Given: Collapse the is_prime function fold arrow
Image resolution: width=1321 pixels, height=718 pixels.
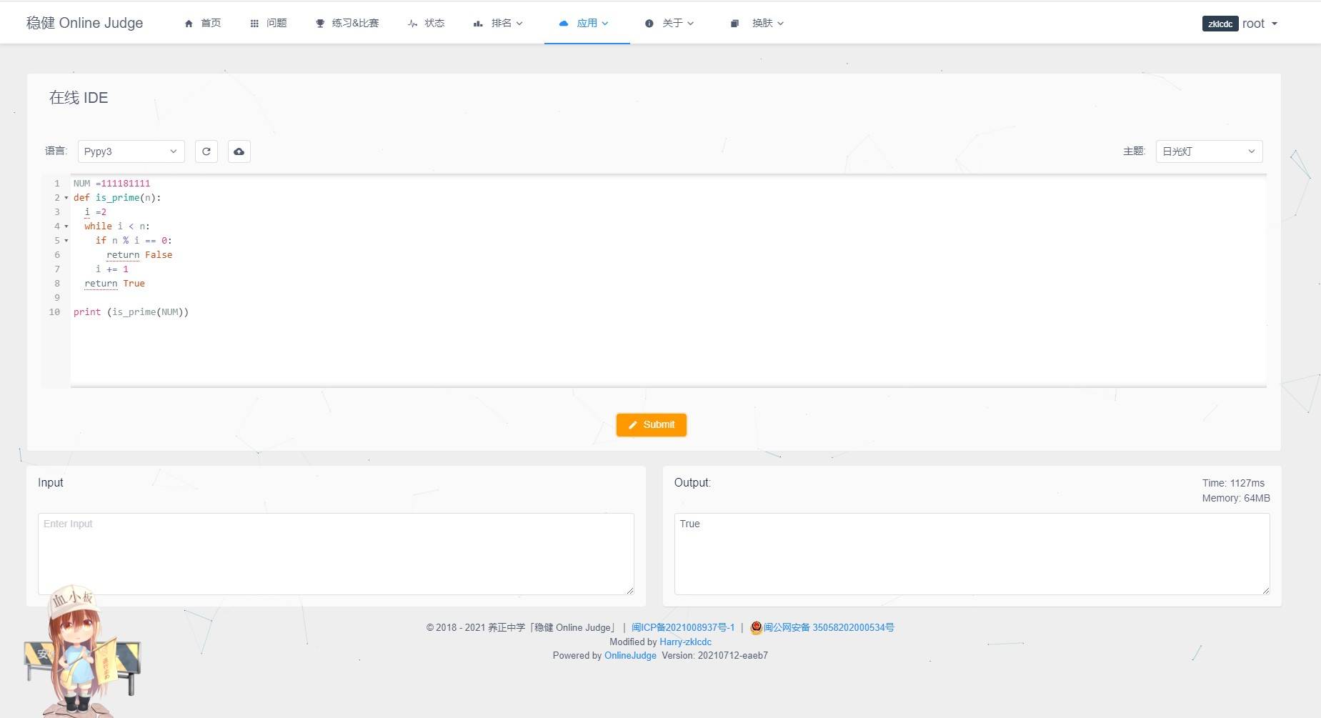Looking at the screenshot, I should (66, 198).
